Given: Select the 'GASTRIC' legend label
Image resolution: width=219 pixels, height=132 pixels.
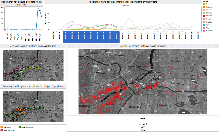Looking at the screenshot, I should (x=7, y=127).
